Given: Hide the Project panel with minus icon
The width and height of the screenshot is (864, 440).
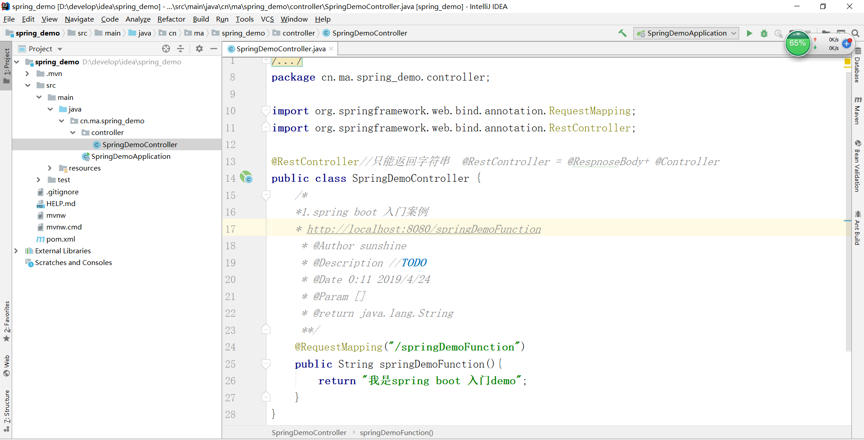Looking at the screenshot, I should click(214, 49).
